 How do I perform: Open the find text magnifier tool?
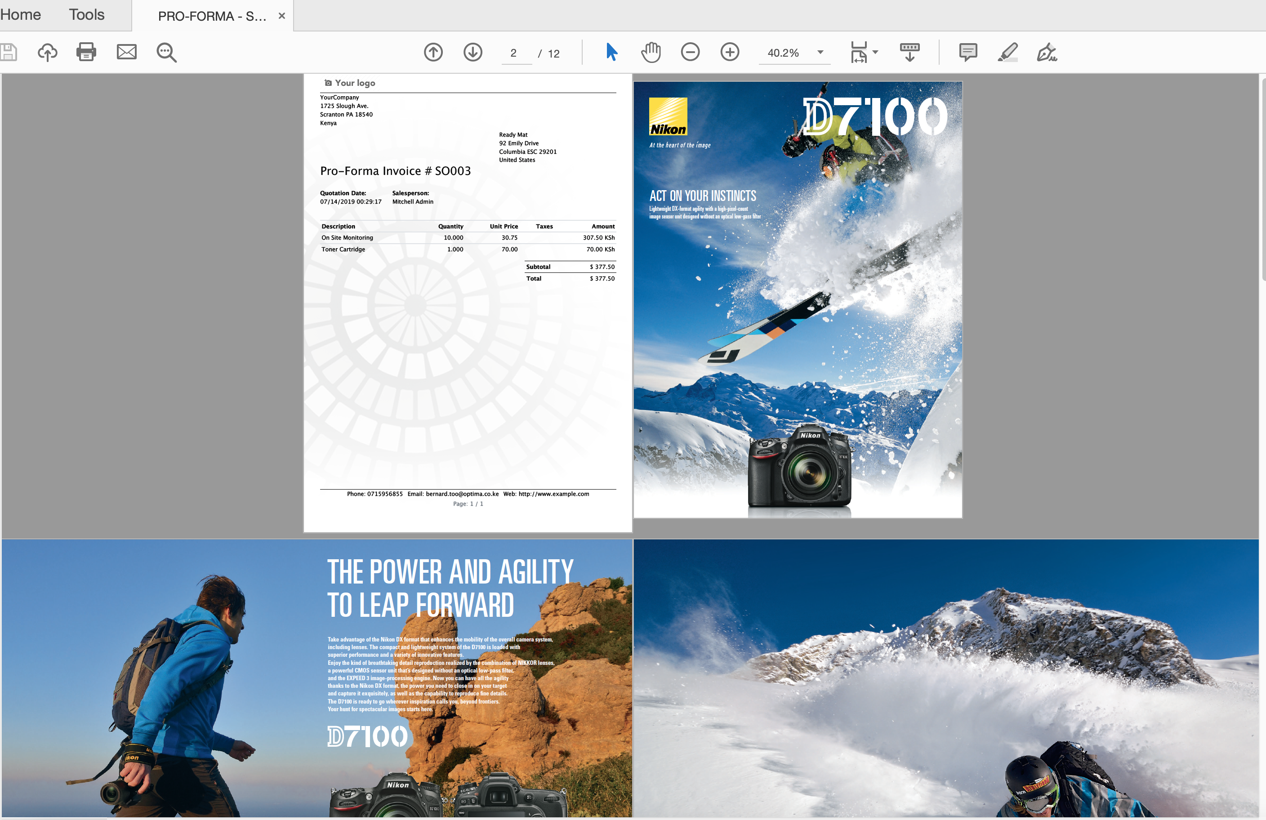166,53
